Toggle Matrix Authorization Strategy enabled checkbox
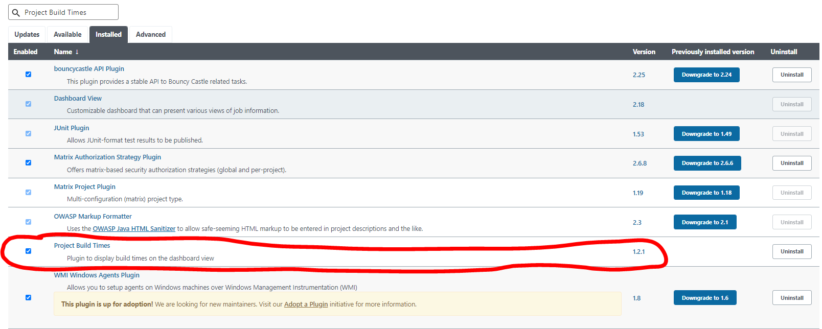This screenshot has height=329, width=822. pos(28,162)
